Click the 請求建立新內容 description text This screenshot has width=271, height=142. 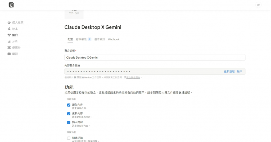[81, 126]
